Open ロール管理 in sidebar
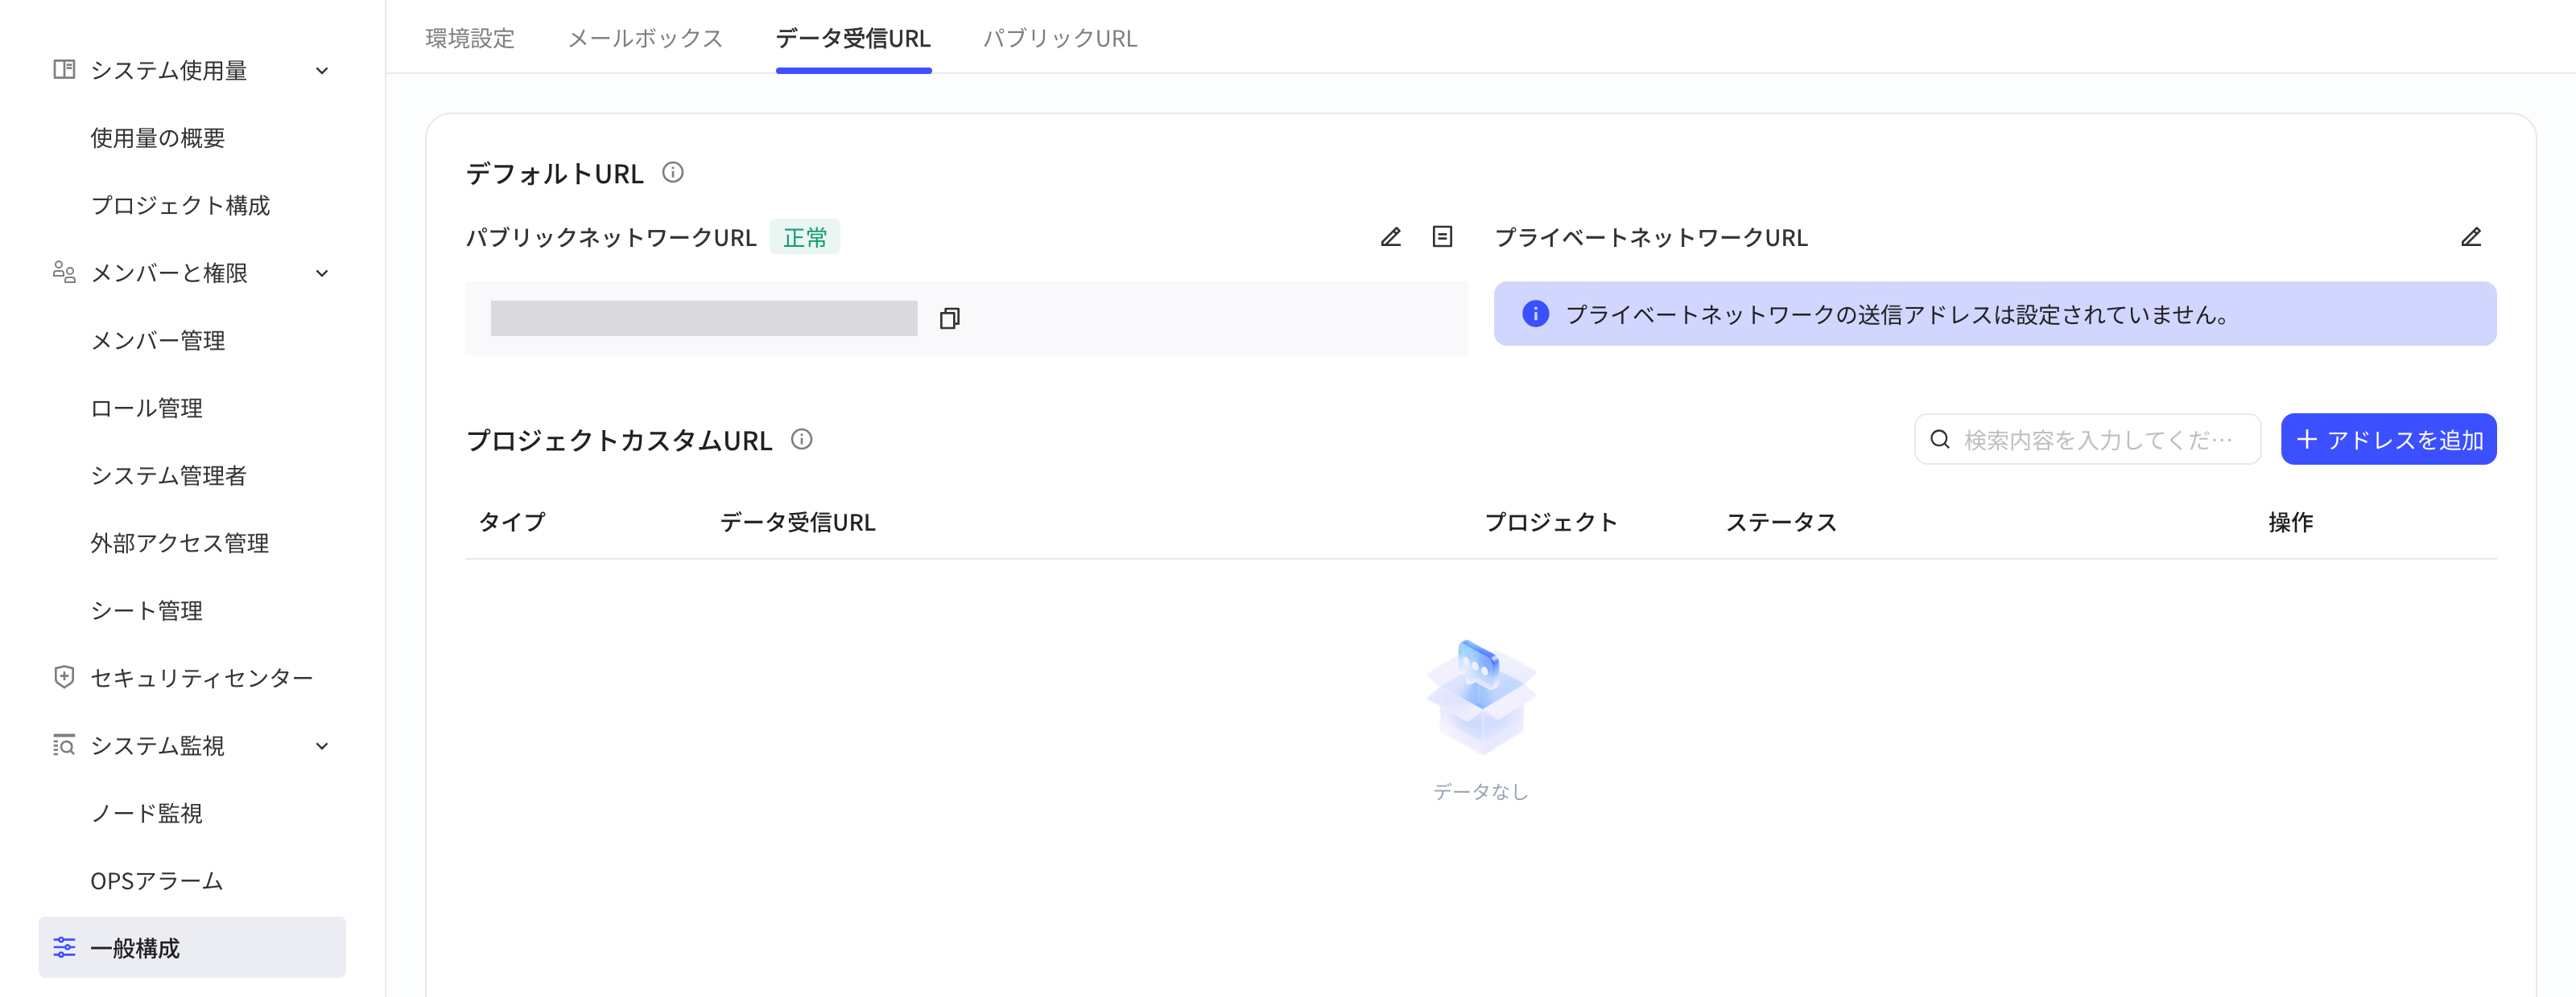The image size is (2576, 997). coord(147,408)
